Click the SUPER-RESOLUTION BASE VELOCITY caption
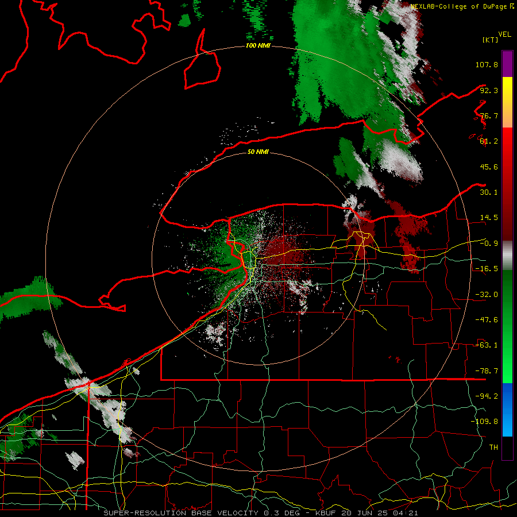The height and width of the screenshot is (517, 517). pos(181,513)
